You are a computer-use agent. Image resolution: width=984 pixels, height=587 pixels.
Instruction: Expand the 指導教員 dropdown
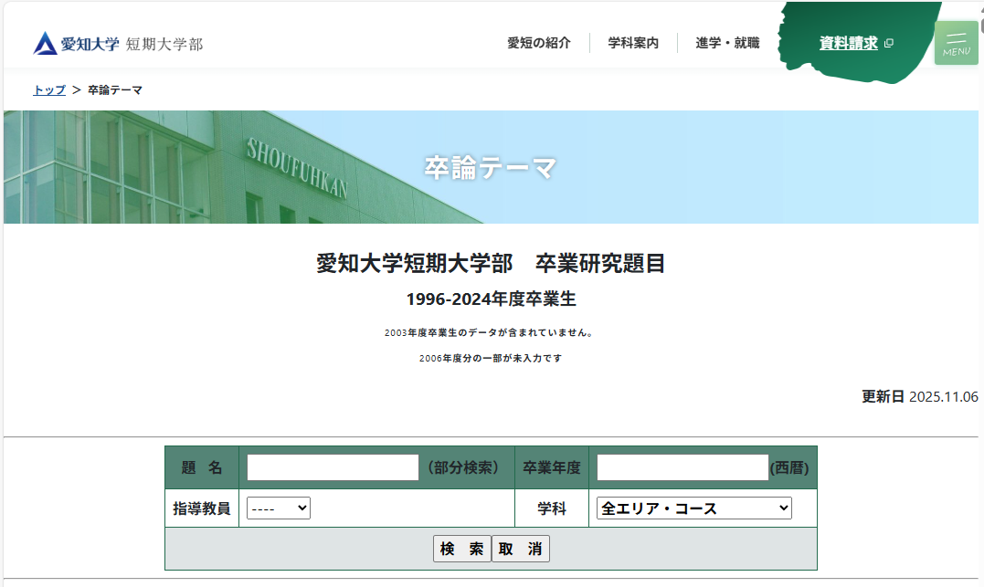coord(279,508)
